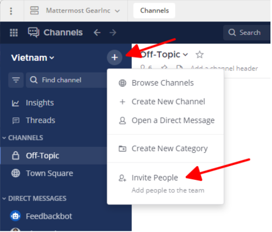This screenshot has width=272, height=232.
Task: Click the Feedbackbot avatar icon
Action: tap(15, 216)
